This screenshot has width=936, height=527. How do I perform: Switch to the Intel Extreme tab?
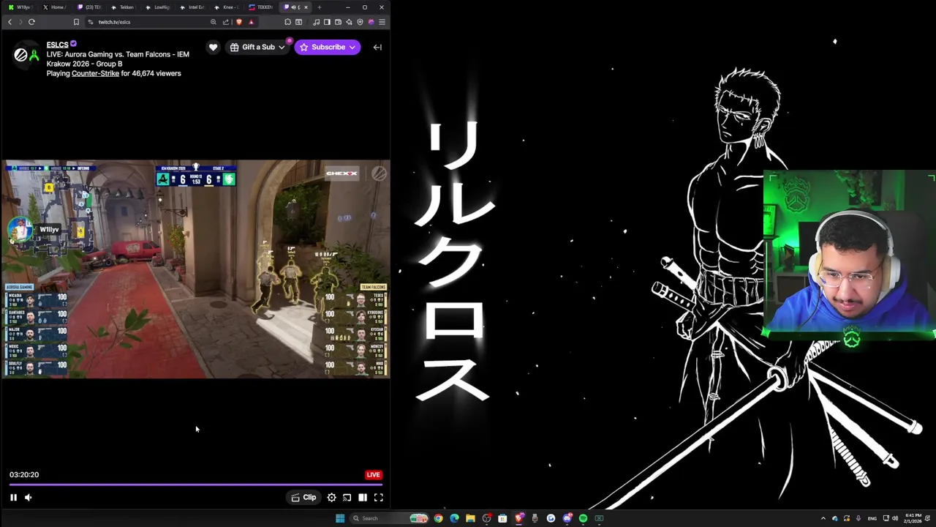coord(192,7)
